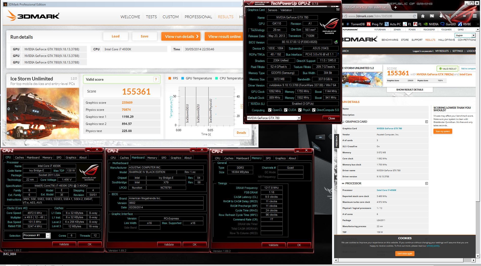Click the Bus Interface question mark in GPU-Z
Image resolution: width=481 pixels, height=266 pixels.
coord(338,54)
